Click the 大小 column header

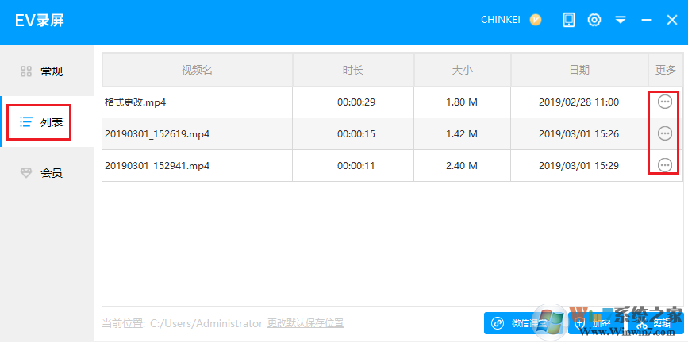point(462,70)
